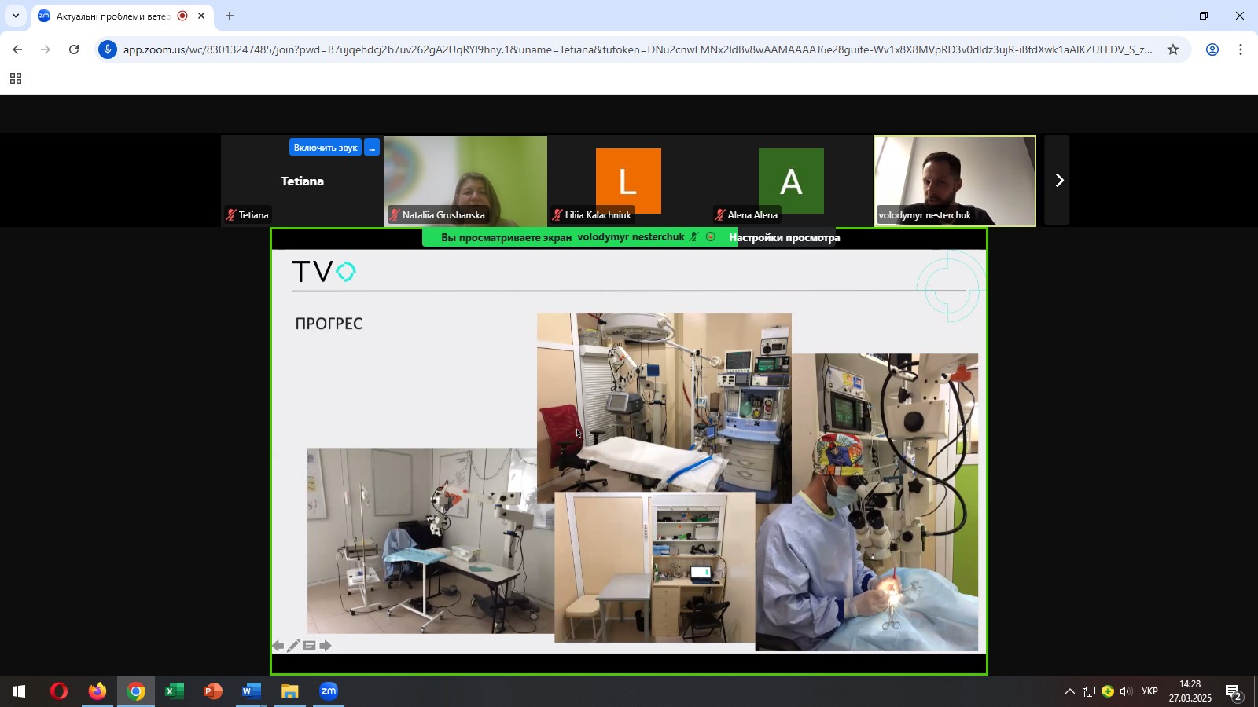
Task: Select Alena Alena's participant tile
Action: (x=791, y=181)
